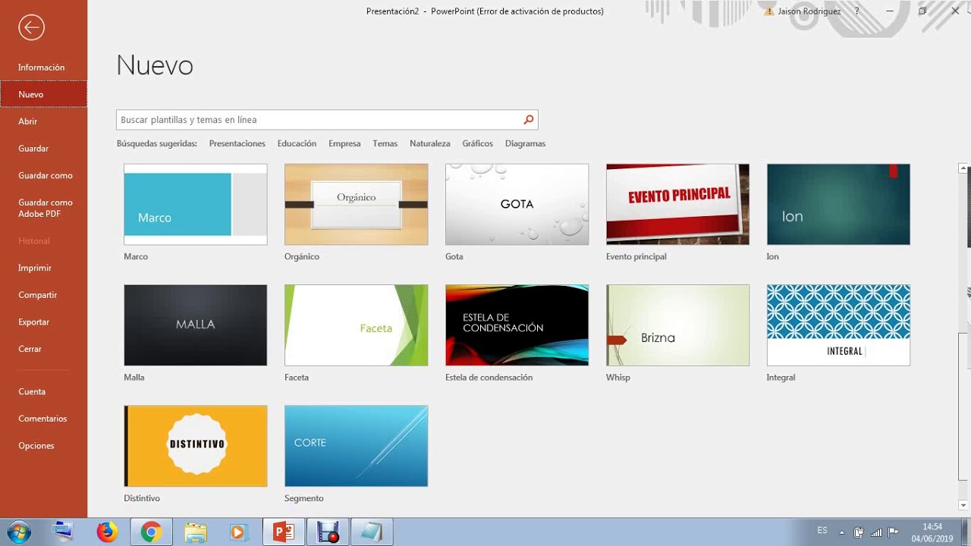Launch Firefox from the taskbar
This screenshot has height=546, width=971.
[107, 532]
